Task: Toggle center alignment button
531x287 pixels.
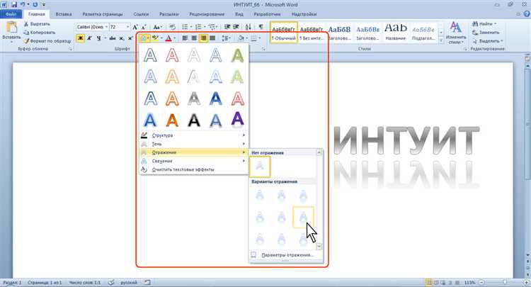Action: click(194, 37)
